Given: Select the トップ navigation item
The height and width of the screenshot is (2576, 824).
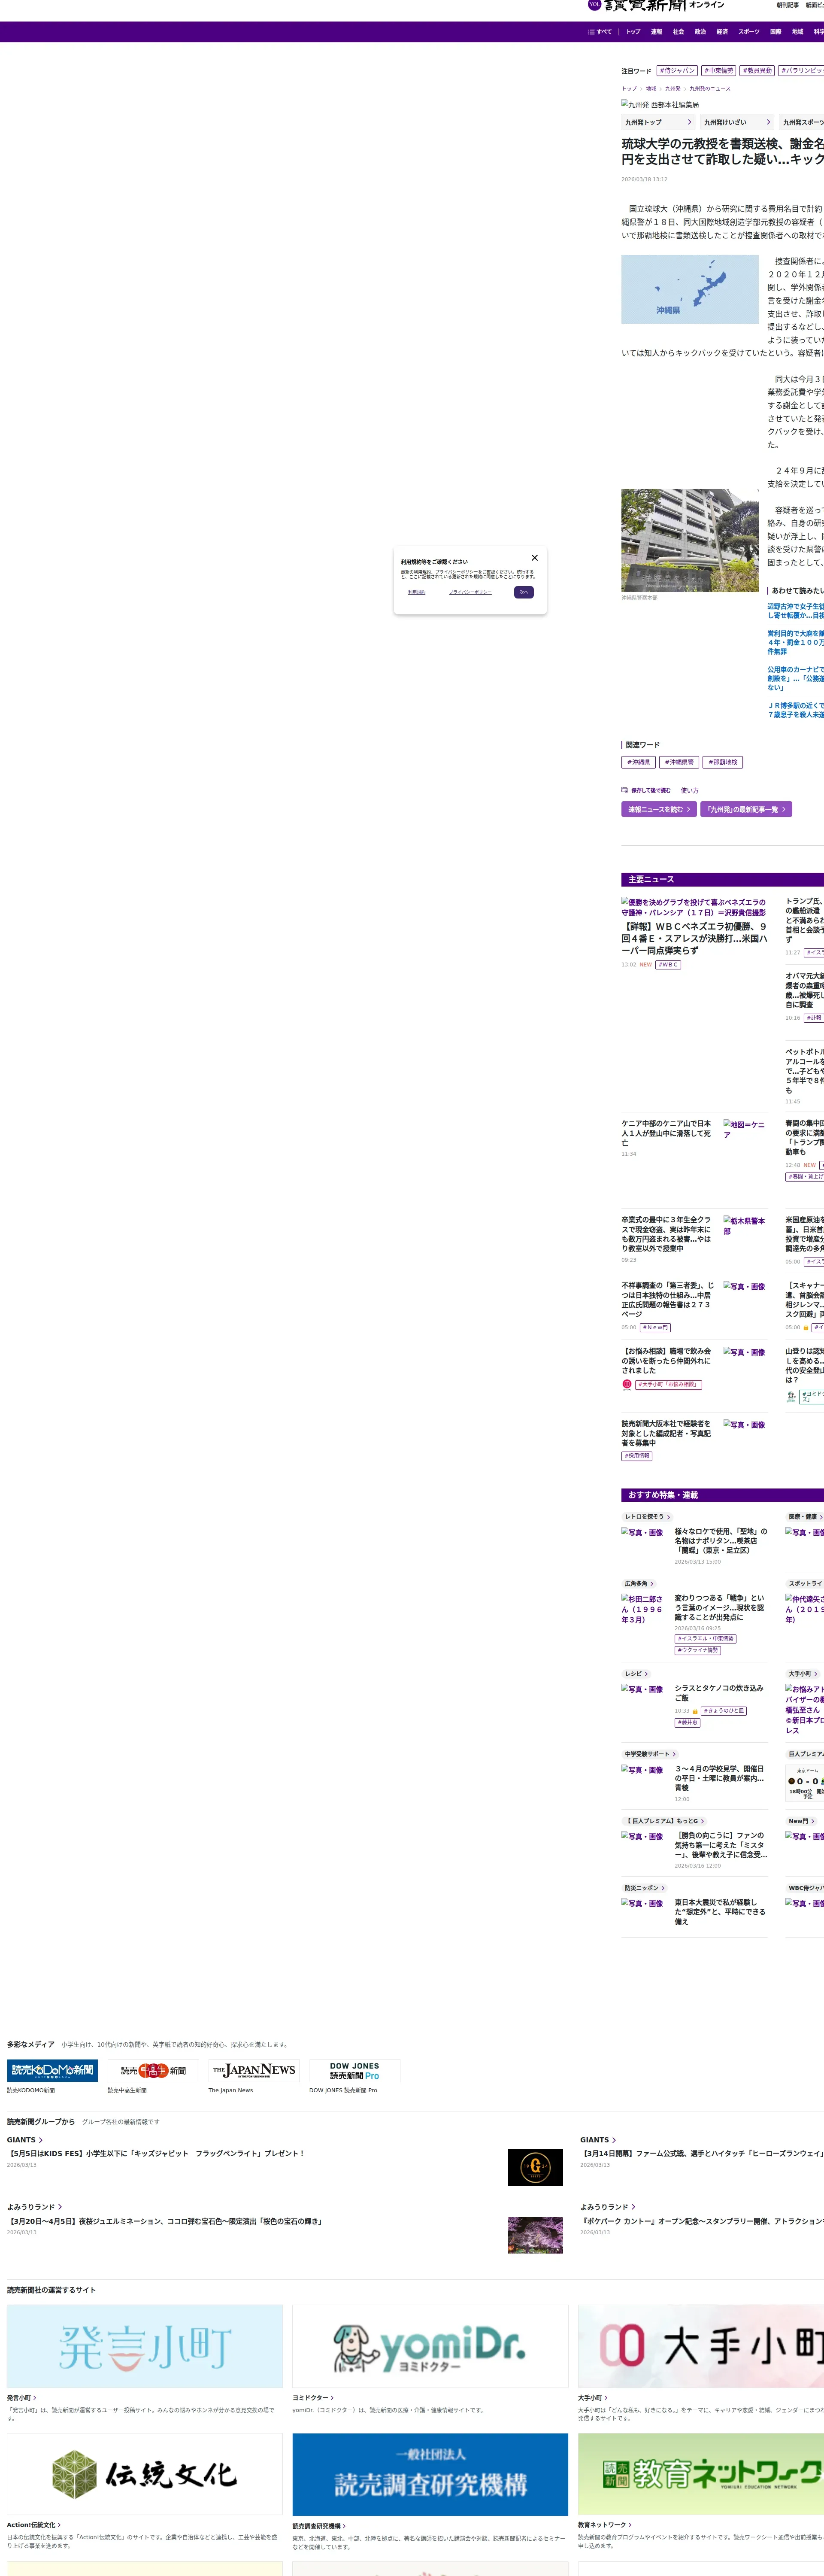Looking at the screenshot, I should tap(633, 32).
